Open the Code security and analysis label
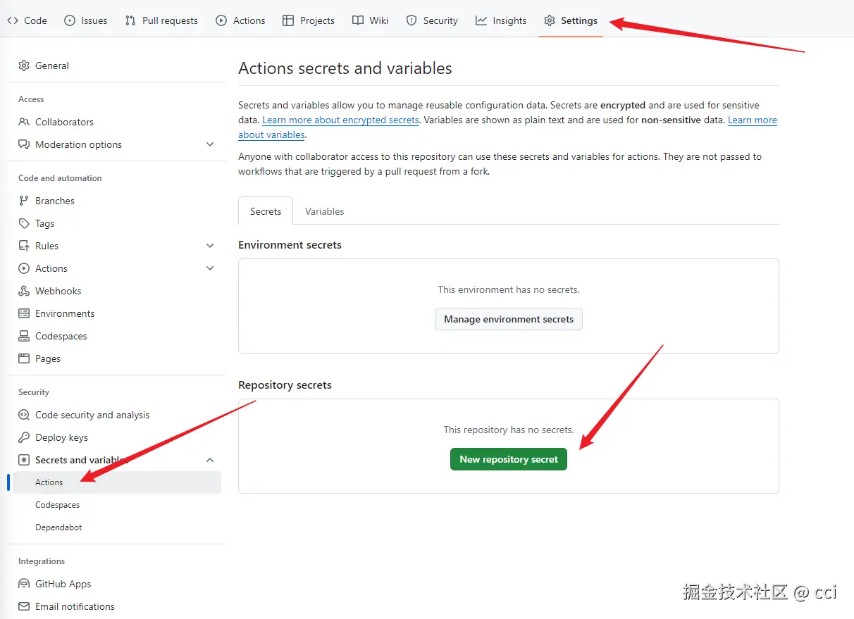This screenshot has width=854, height=619. 92,415
